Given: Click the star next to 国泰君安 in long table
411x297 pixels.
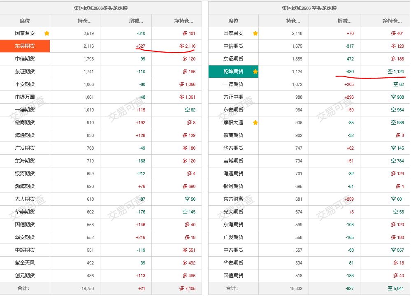Looking at the screenshot, I should 47,33.
